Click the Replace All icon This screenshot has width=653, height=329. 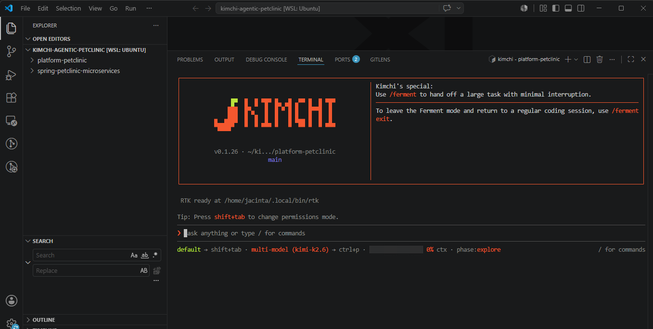[x=156, y=270]
